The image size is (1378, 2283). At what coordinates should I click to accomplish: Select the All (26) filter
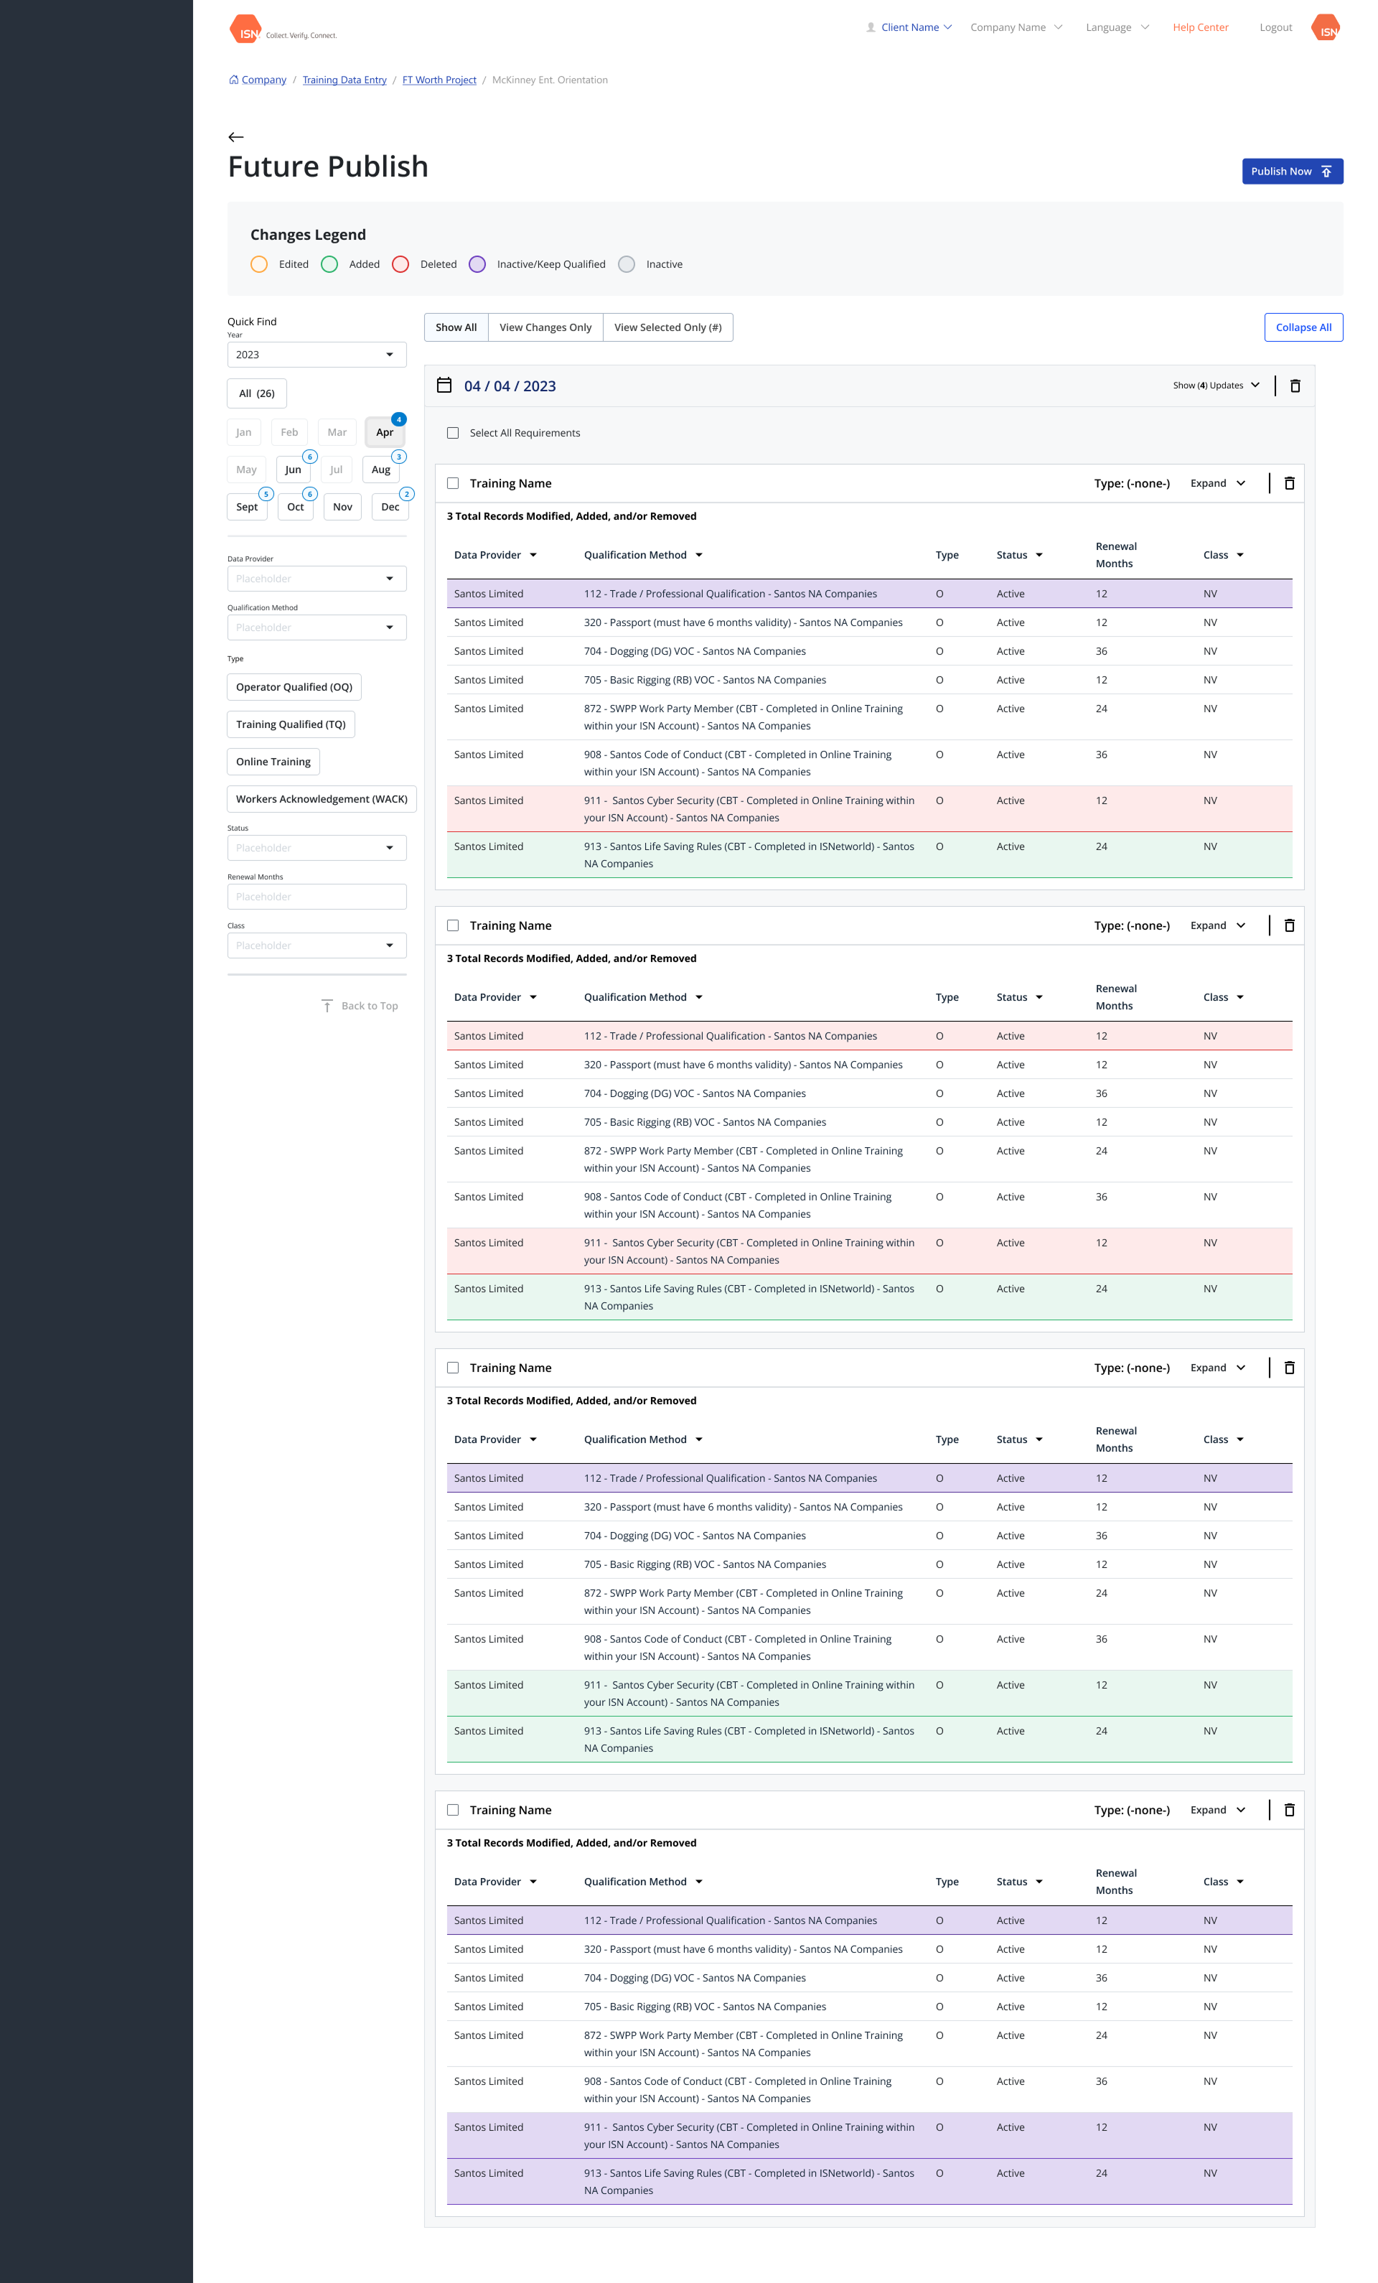pos(256,393)
